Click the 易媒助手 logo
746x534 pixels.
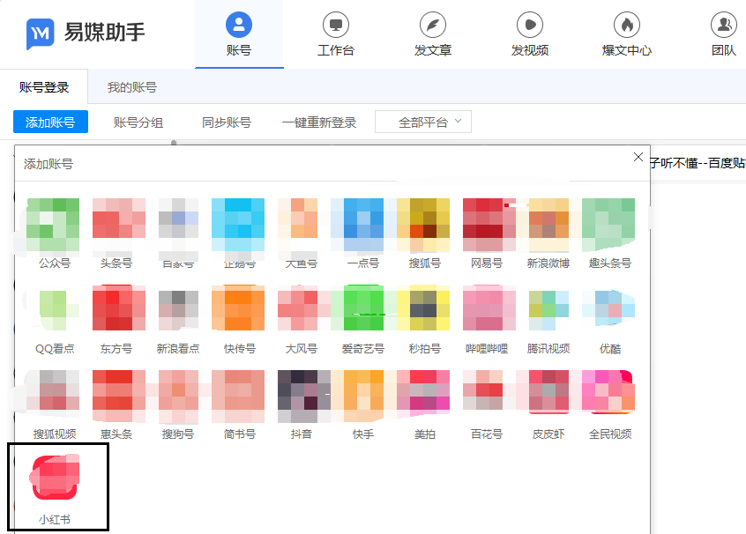click(x=86, y=33)
